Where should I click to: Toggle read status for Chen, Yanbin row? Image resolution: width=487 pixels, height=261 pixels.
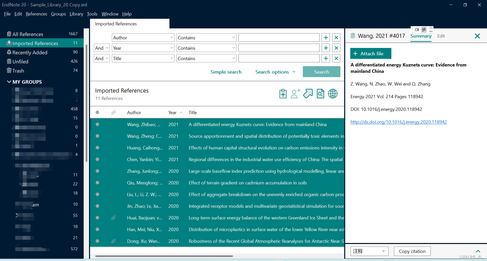pyautogui.click(x=97, y=159)
